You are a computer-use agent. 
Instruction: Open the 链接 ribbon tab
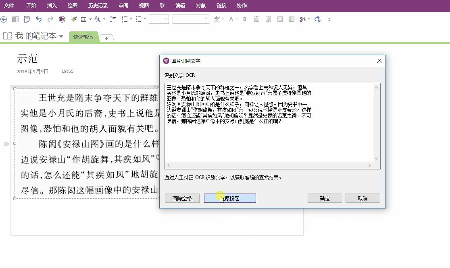(221, 6)
